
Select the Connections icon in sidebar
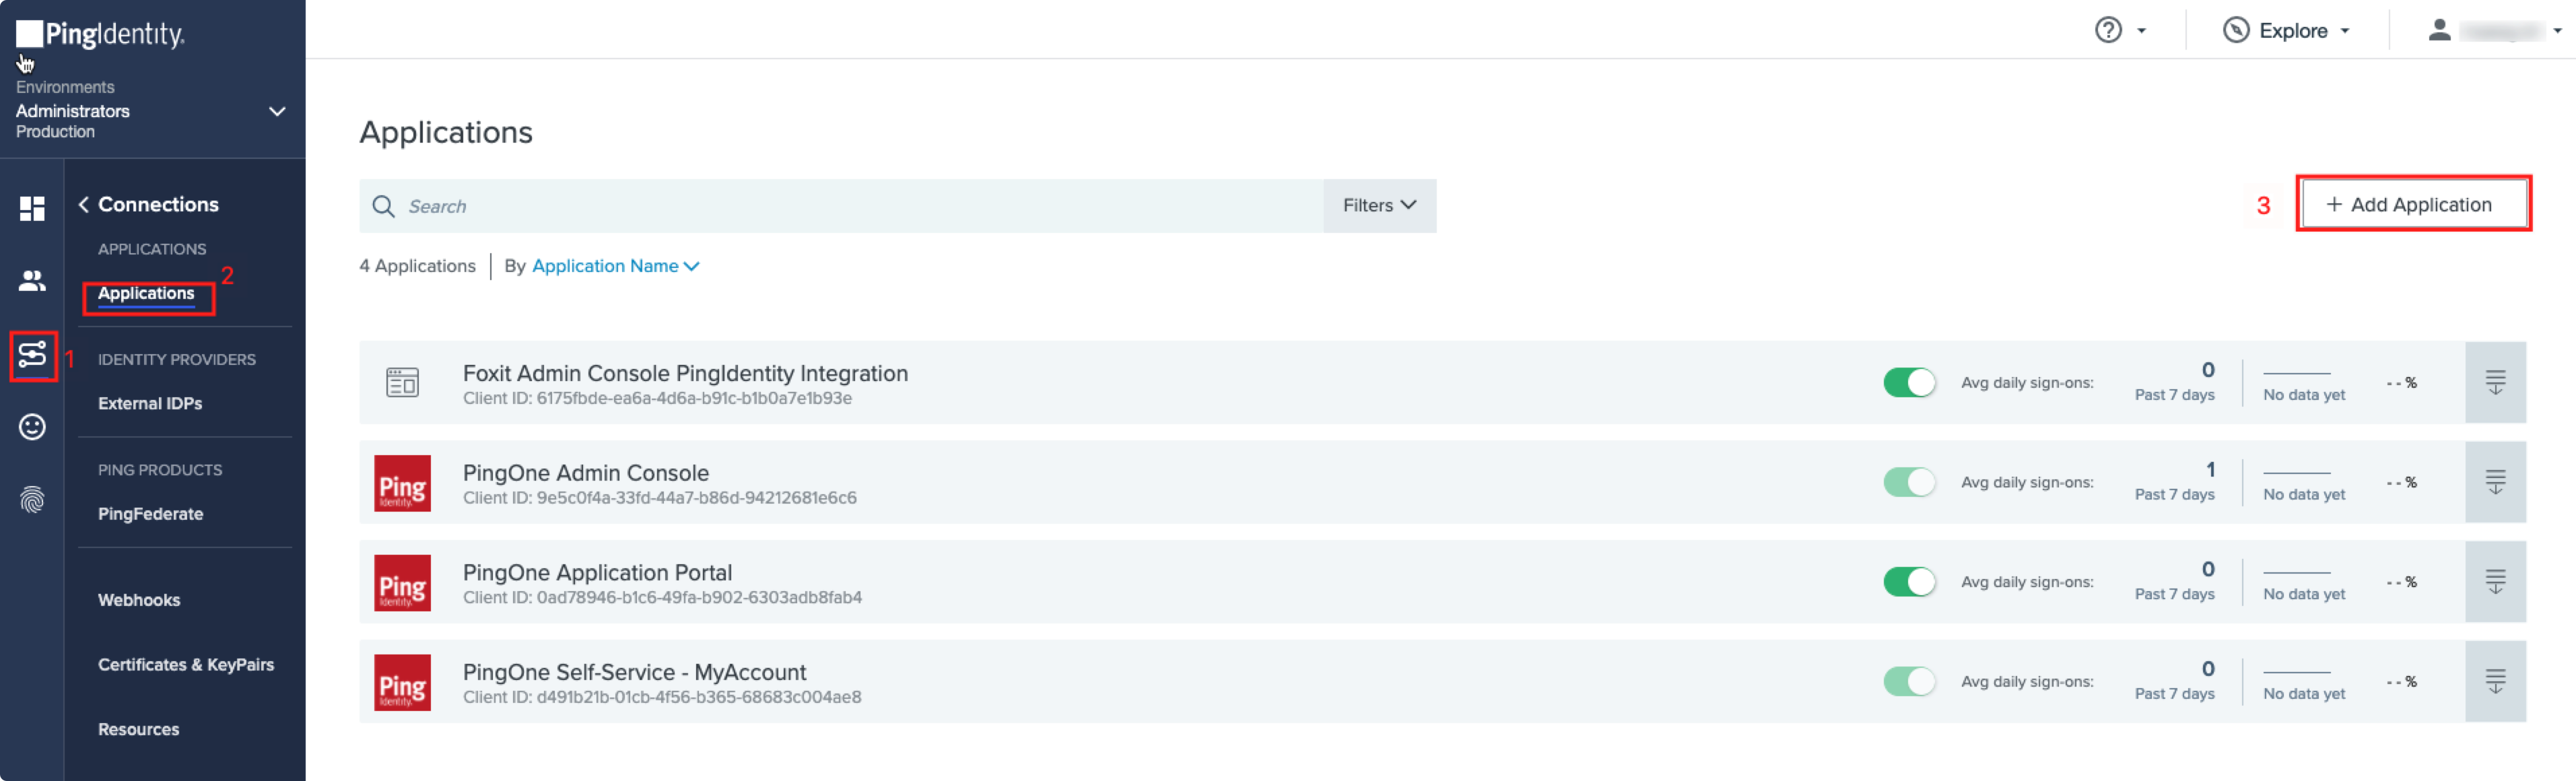(32, 355)
